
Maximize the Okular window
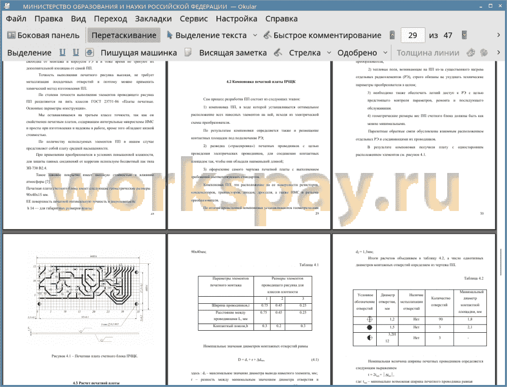tap(490, 6)
